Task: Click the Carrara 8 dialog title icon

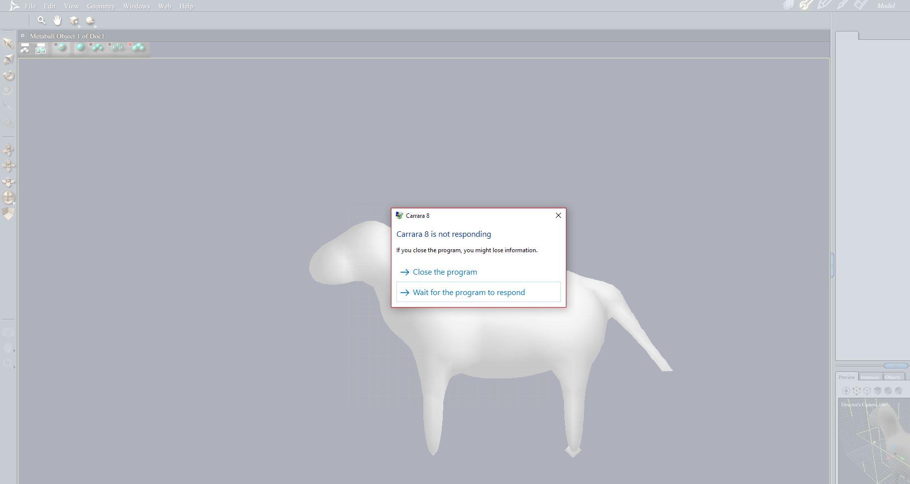Action: [399, 215]
